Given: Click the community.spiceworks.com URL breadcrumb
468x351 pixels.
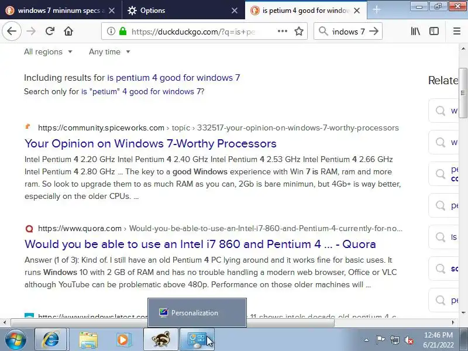Looking at the screenshot, I should coord(101,128).
